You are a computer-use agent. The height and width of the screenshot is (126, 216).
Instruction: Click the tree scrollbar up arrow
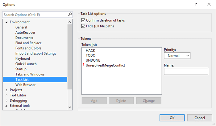(69, 22)
